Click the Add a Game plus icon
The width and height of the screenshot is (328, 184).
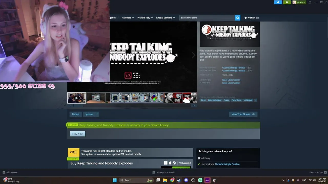point(4,172)
